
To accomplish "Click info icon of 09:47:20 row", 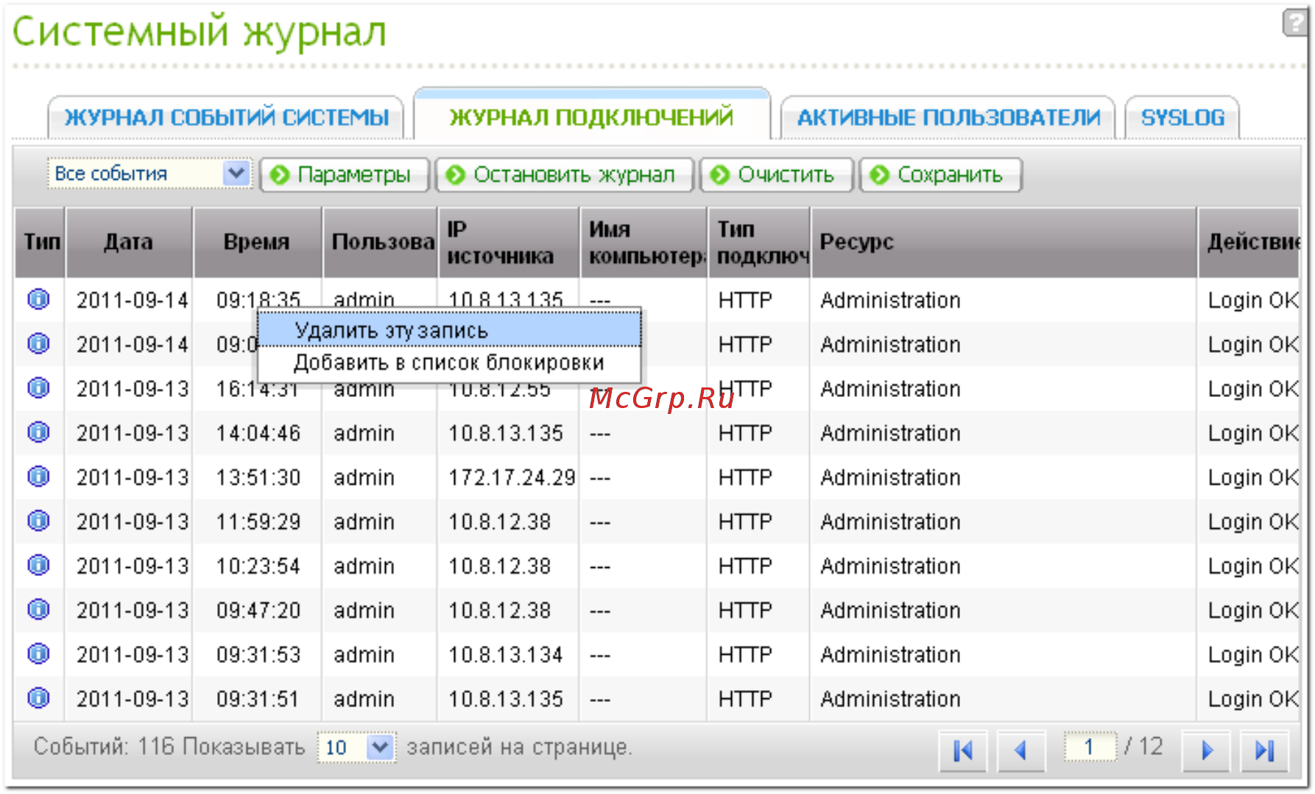I will [x=38, y=609].
